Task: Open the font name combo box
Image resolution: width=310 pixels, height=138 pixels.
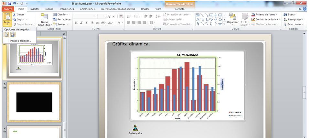Action: click(x=86, y=16)
